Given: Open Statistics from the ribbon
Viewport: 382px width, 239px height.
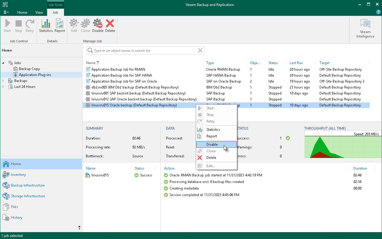Looking at the screenshot, I should click(46, 25).
